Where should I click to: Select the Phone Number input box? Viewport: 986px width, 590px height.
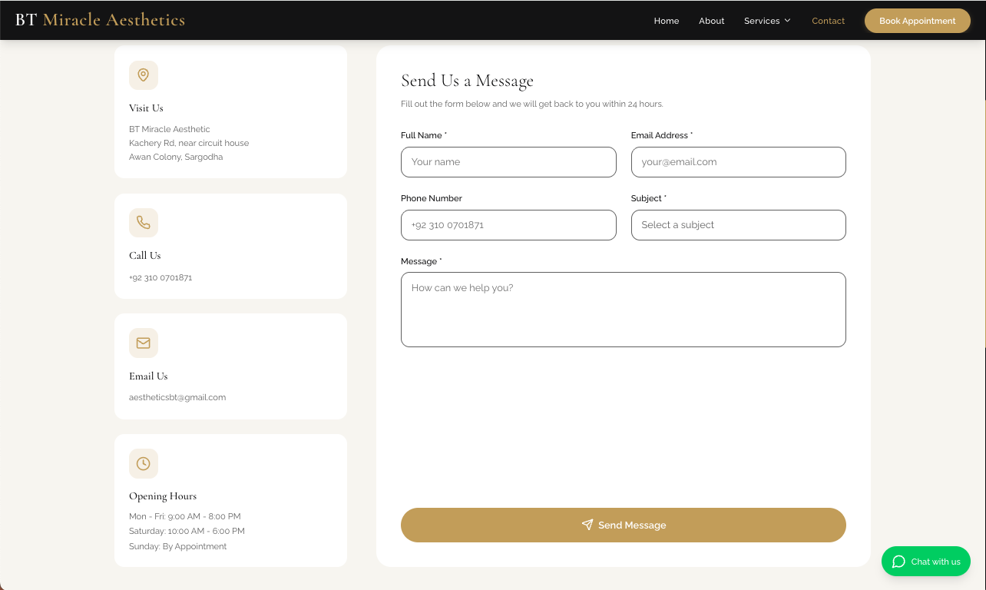coord(508,225)
